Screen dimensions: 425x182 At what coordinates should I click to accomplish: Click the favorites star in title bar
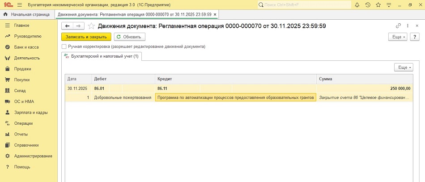378,4
